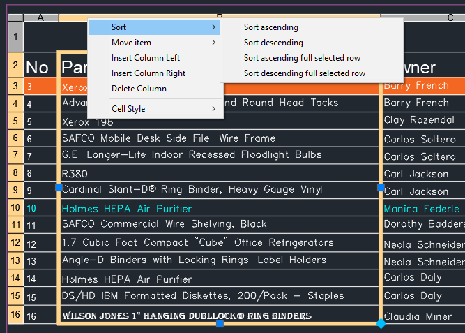Screen dimensions: 465x333
Task: Select row header 8
Action: 15,172
